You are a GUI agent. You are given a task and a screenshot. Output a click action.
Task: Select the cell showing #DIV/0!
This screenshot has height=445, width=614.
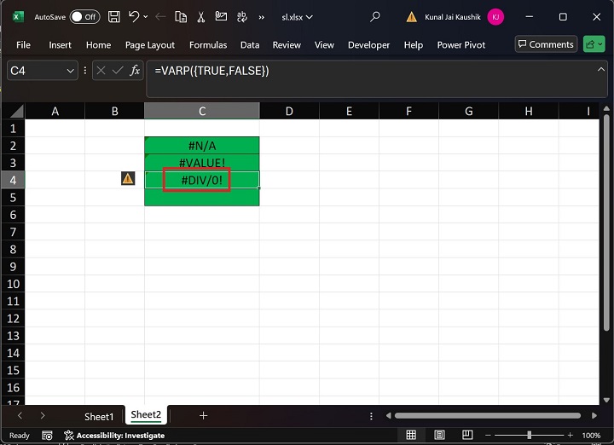201,180
